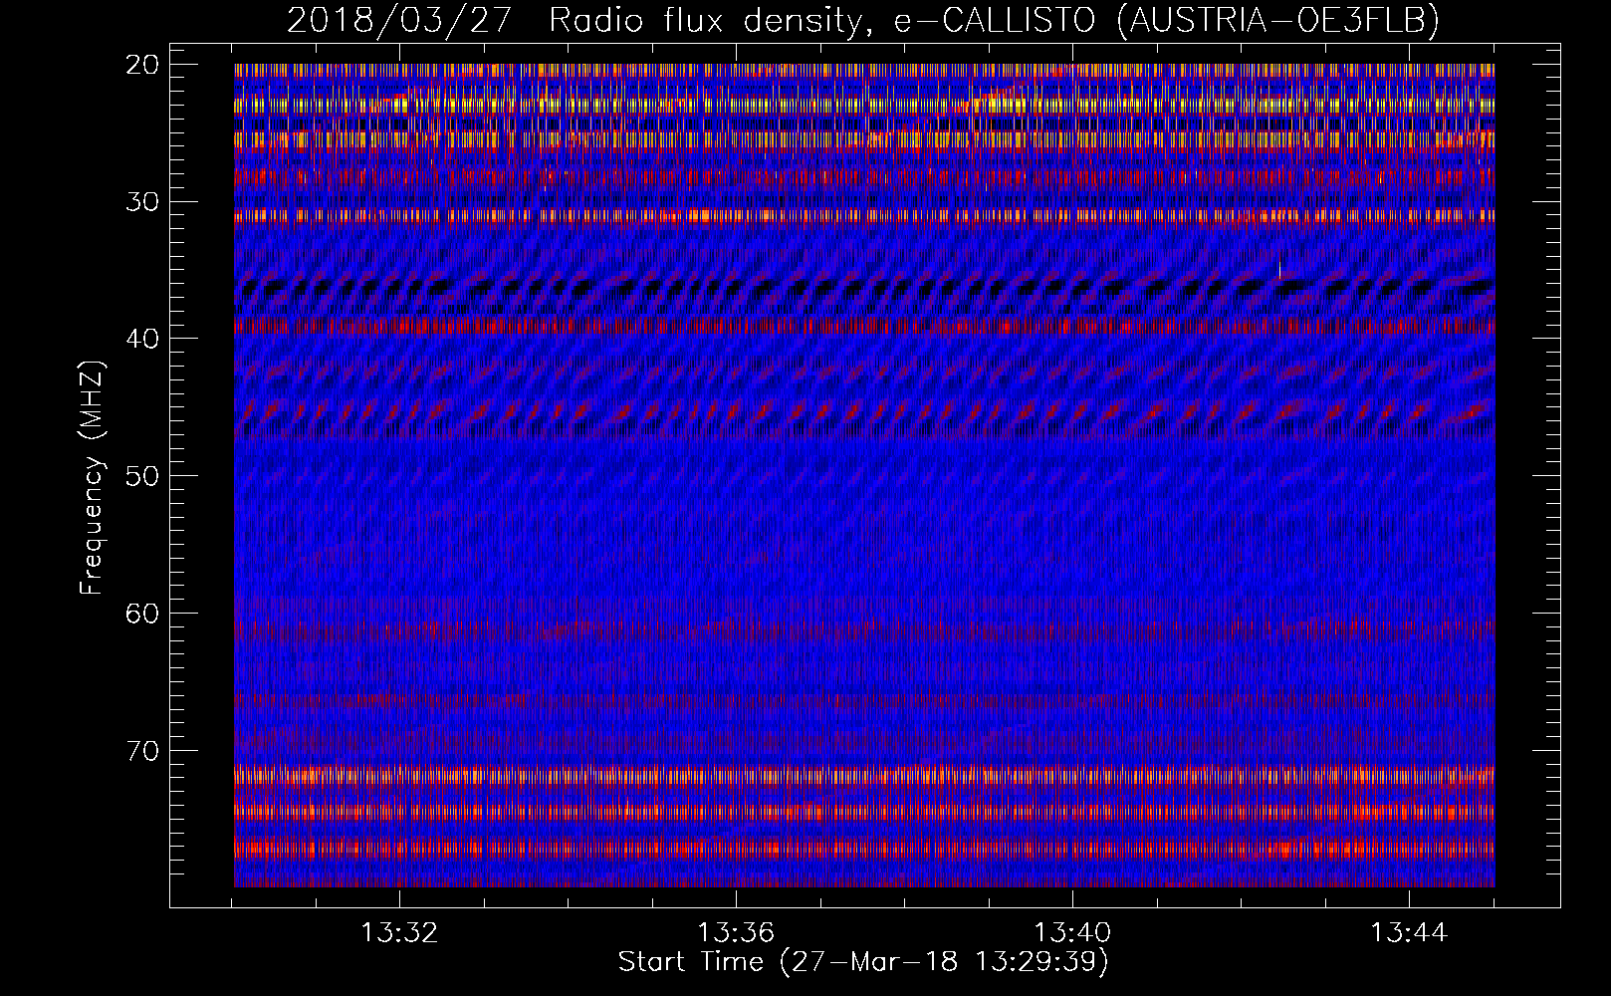Click the 70 frequency tick label
Viewport: 1611px width, 996px height.
click(x=143, y=750)
